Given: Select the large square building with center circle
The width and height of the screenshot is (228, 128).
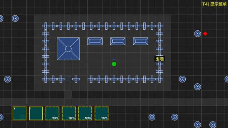Looking at the screenshot, I should pyautogui.click(x=68, y=49).
